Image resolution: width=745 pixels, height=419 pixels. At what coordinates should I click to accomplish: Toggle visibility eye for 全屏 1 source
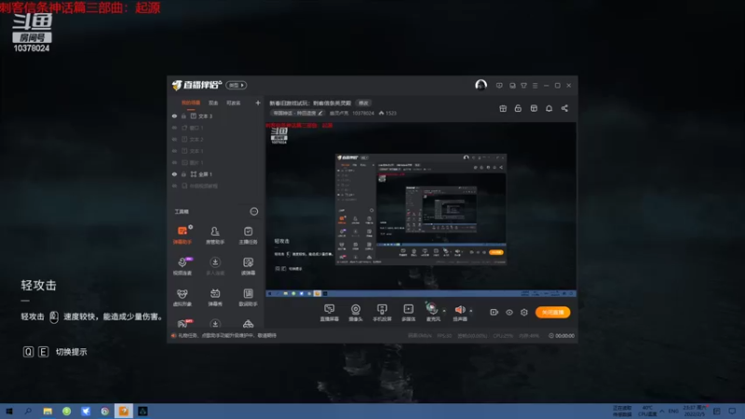pyautogui.click(x=174, y=174)
